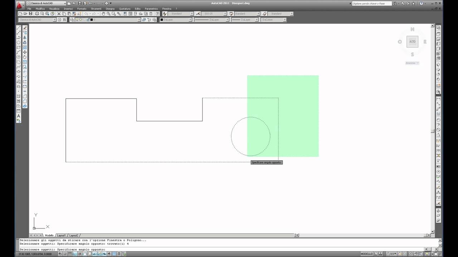Screen dimensions: 458x257
Task: Open the DaColore plot style dropdown
Action: click(273, 20)
